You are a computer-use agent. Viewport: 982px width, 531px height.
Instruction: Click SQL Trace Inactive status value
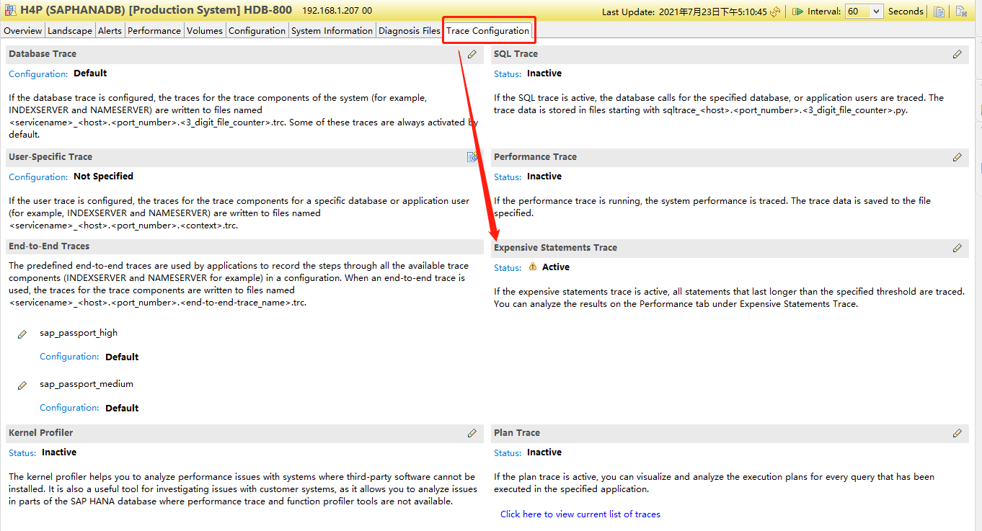pyautogui.click(x=544, y=73)
